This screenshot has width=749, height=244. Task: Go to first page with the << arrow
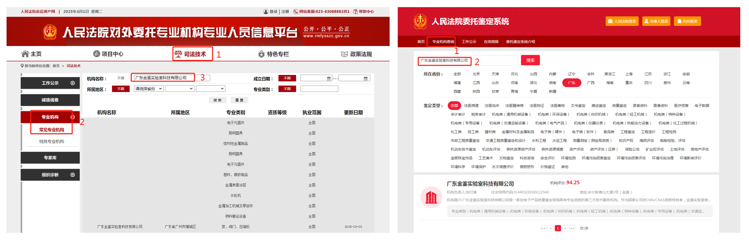coord(543,228)
